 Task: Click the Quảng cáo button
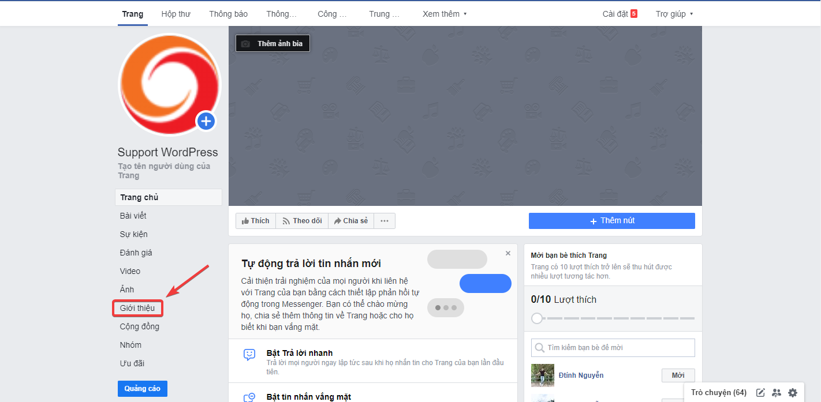point(143,389)
